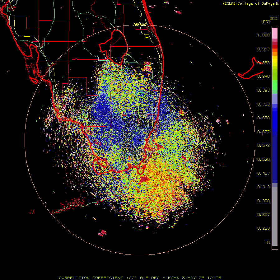
Task: Click the 0.360 color scale value
Action: 264,201
